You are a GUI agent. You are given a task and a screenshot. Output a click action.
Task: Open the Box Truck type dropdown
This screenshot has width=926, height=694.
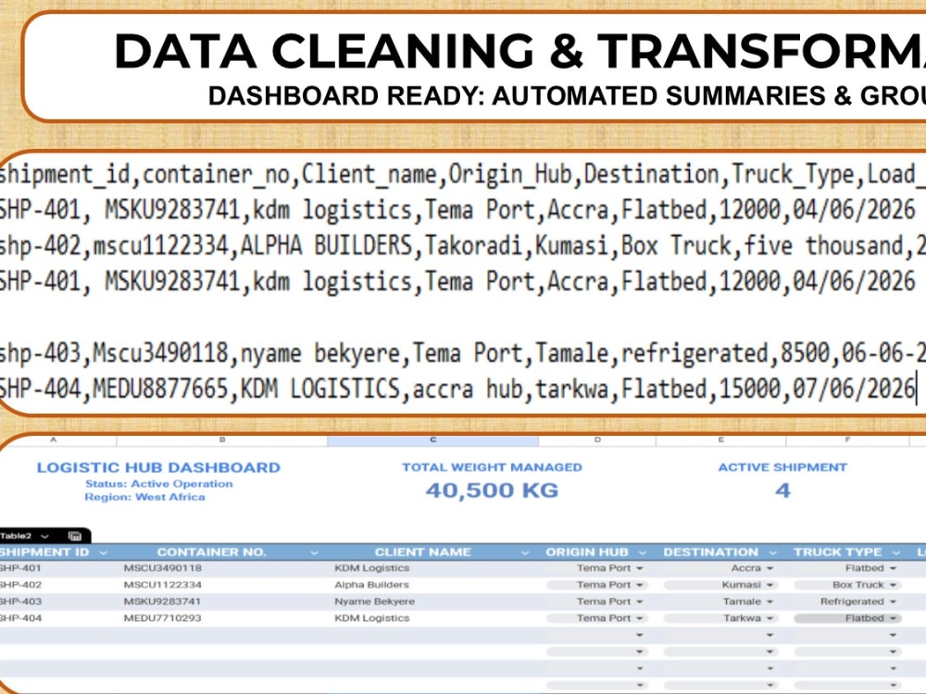click(x=893, y=585)
